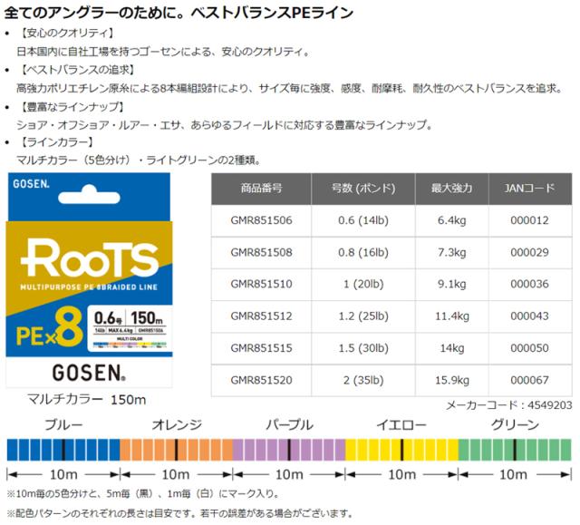The width and height of the screenshot is (580, 525).
Task: Click product number GMR851508
Action: (x=261, y=252)
